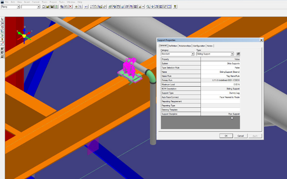Click the Paste toolbar icon
The height and width of the screenshot is (179, 287).
click(66, 6)
